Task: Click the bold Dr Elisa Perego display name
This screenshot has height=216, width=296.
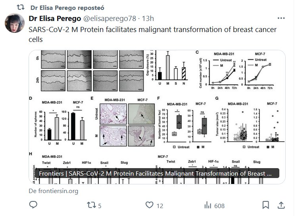Action: pos(54,18)
